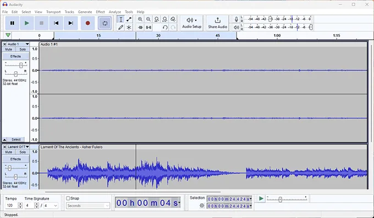Skip to start of project
374x218 pixels.
pyautogui.click(x=56, y=23)
